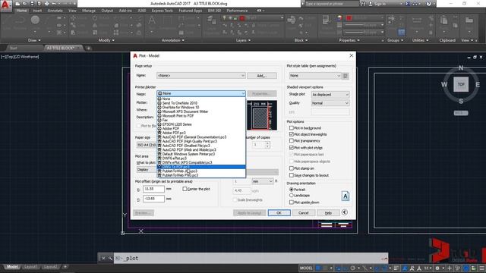Collapse the Printer/plotter Name dropdown

point(243,93)
